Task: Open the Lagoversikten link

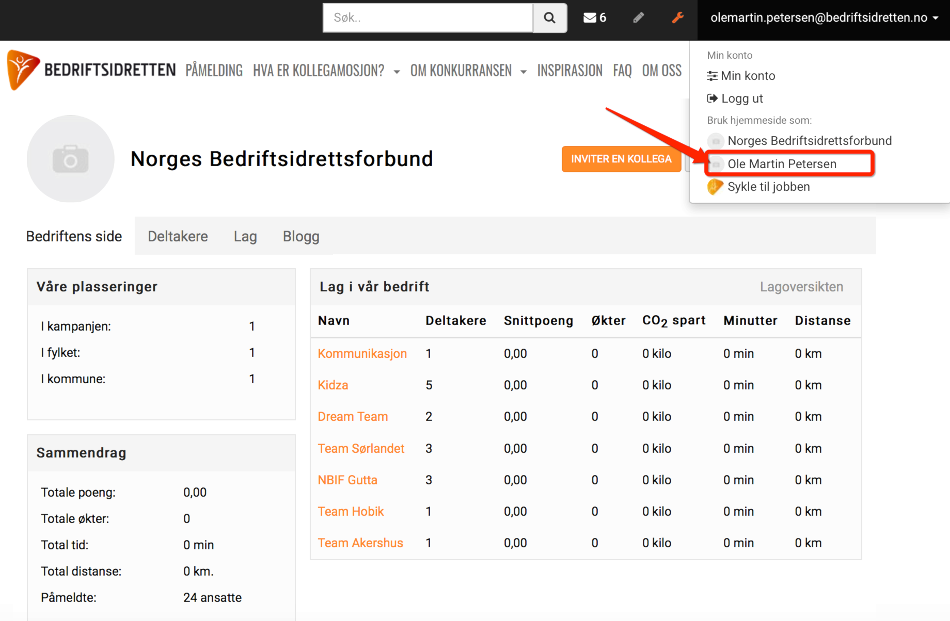Action: point(801,287)
